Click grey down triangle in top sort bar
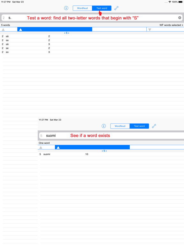This screenshot has width=184, height=245. tap(150, 30)
